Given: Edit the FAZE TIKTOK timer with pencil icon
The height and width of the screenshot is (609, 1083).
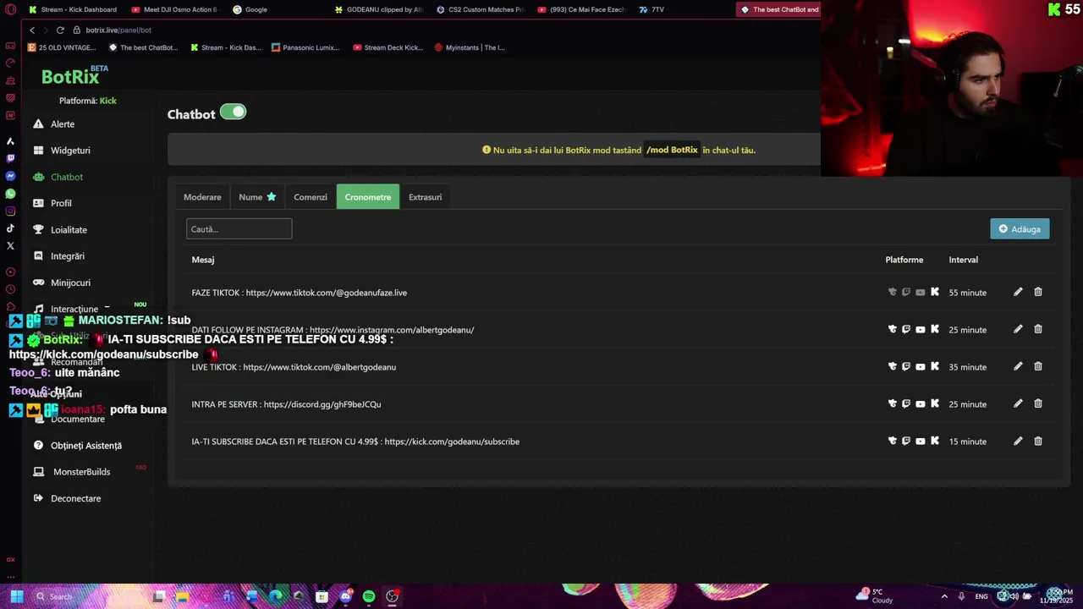Looking at the screenshot, I should point(1018,292).
